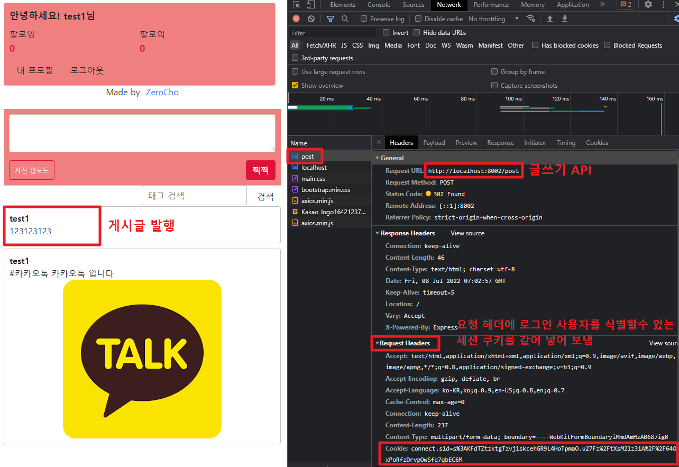The image size is (679, 467).
Task: Open network search with the magnifier icon
Action: [345, 19]
